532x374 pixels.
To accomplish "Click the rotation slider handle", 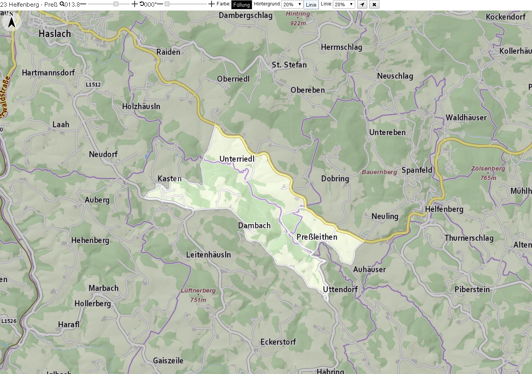I will click(x=167, y=4).
